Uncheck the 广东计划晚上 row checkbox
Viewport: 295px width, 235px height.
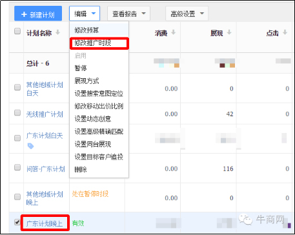point(17,222)
